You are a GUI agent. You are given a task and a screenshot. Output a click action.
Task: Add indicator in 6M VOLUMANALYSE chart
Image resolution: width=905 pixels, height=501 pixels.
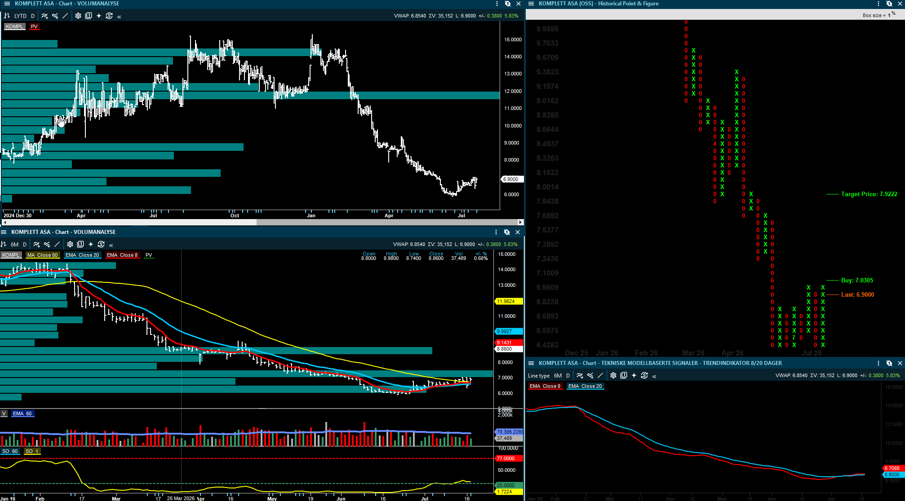[36, 244]
